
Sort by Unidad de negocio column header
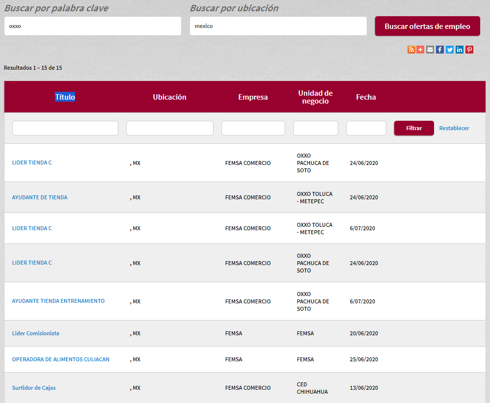click(x=315, y=97)
